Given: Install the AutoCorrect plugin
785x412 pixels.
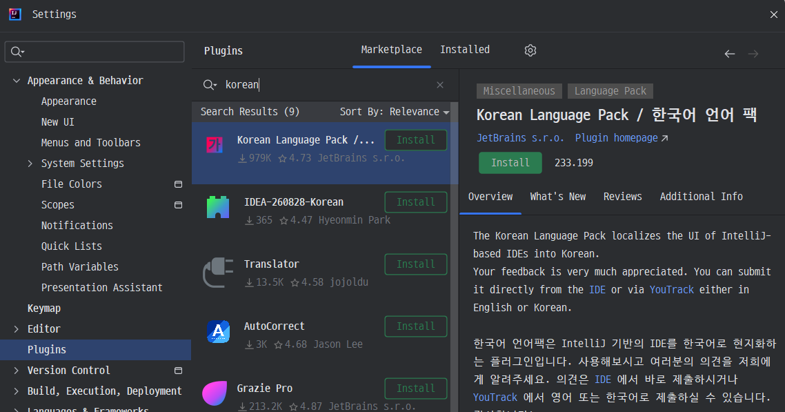Looking at the screenshot, I should click(x=415, y=326).
